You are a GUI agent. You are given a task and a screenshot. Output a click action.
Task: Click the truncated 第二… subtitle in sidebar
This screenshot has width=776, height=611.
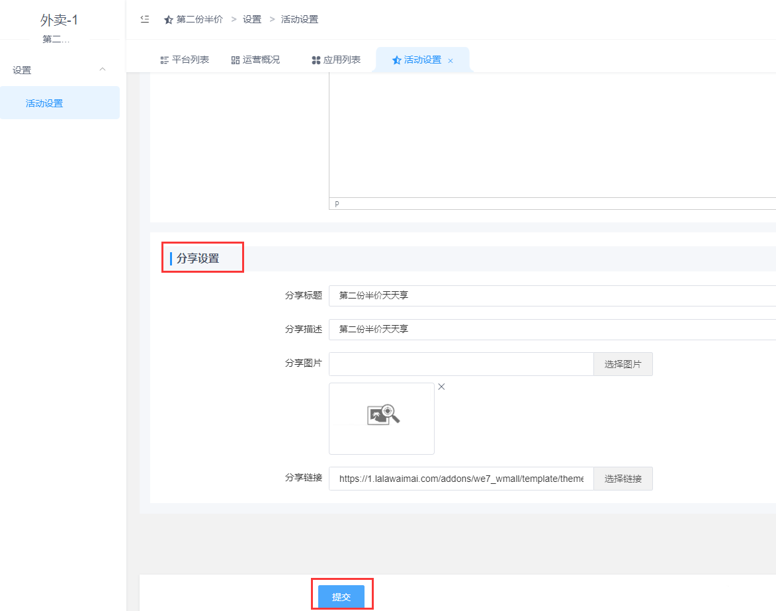point(56,39)
